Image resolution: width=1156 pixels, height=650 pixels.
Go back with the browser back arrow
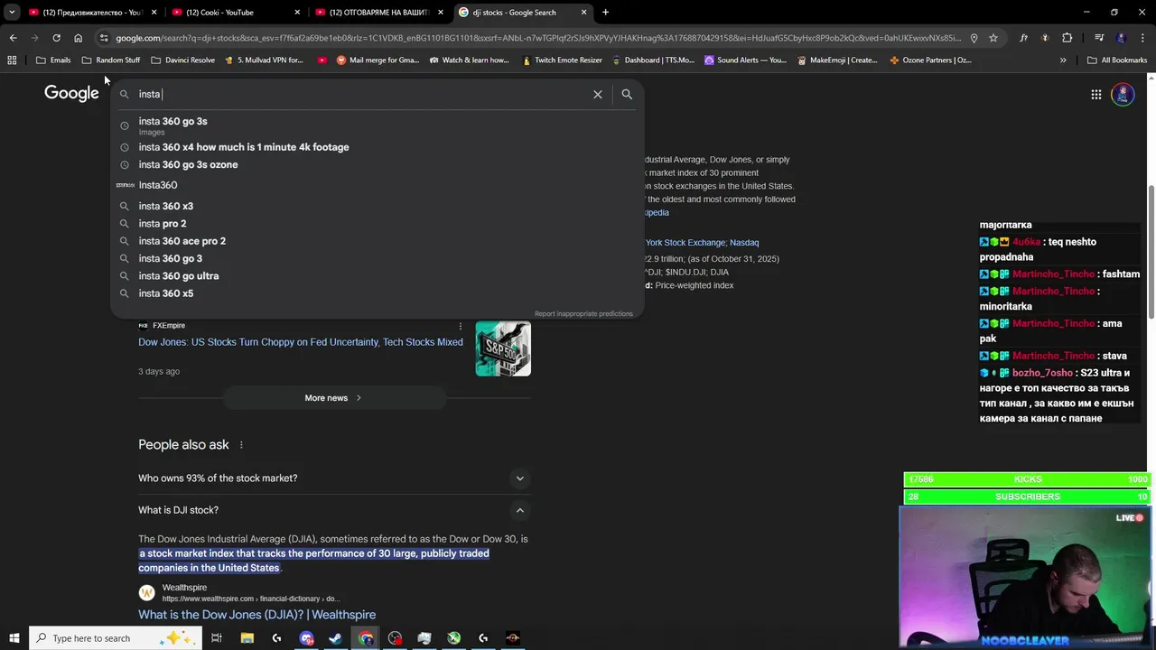tap(13, 38)
